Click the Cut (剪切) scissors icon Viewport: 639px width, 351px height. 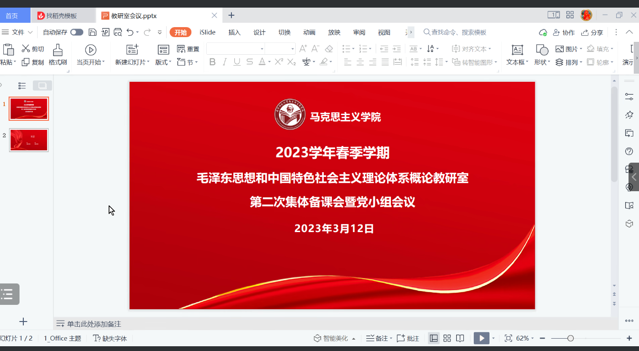coord(26,49)
